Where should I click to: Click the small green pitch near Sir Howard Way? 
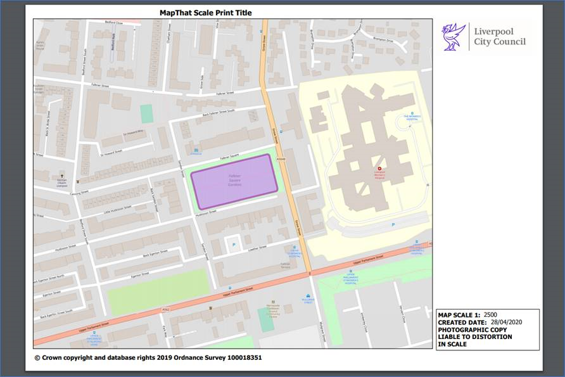pos(147,113)
